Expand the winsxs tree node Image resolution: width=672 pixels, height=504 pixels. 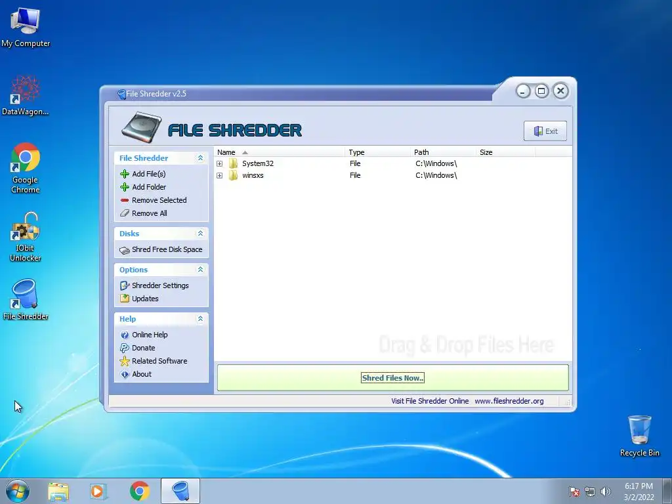tap(219, 176)
